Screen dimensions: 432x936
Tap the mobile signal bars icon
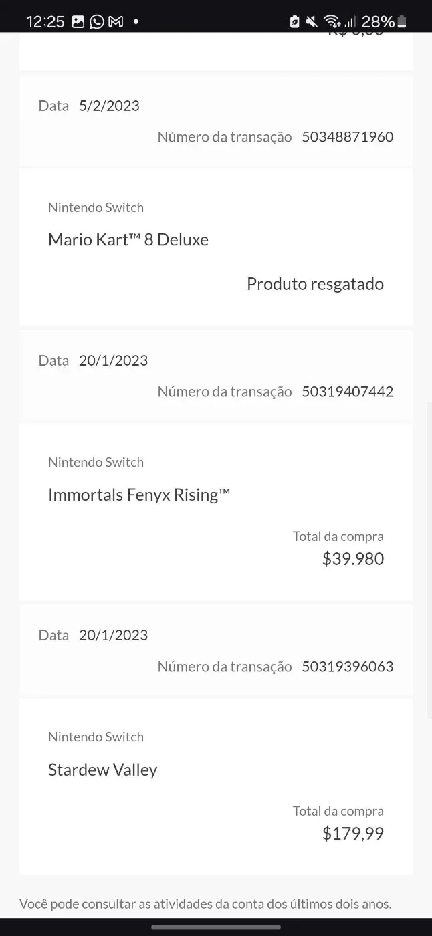(349, 21)
